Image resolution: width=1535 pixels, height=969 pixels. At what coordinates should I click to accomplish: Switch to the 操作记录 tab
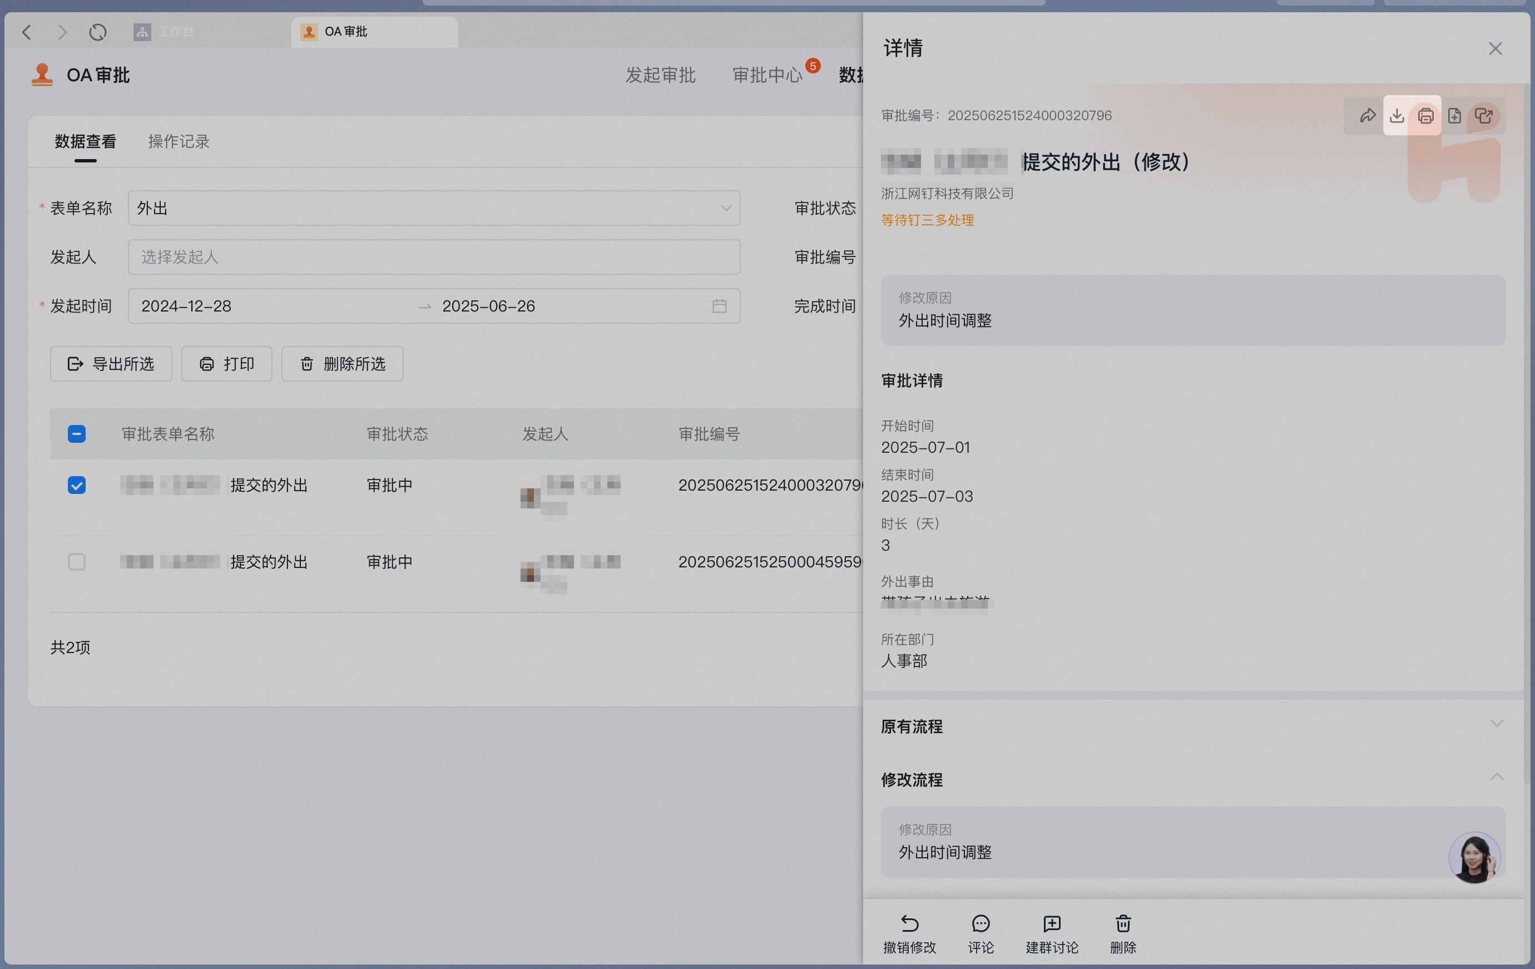pyautogui.click(x=179, y=141)
